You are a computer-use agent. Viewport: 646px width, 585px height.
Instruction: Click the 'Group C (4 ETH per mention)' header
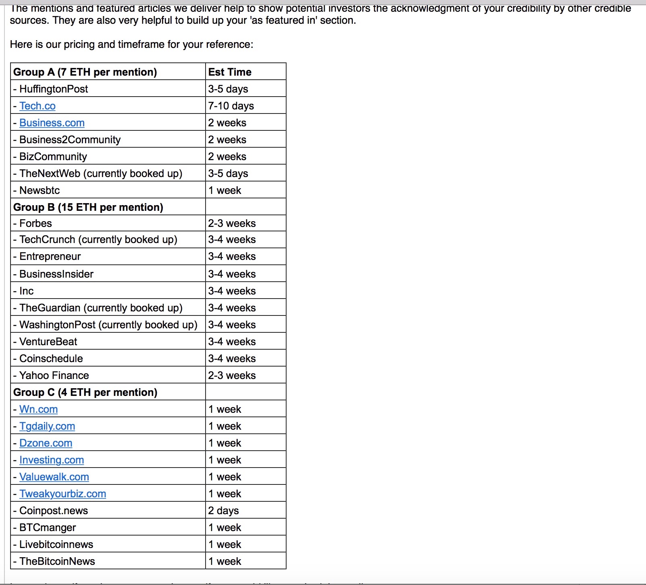tap(85, 392)
